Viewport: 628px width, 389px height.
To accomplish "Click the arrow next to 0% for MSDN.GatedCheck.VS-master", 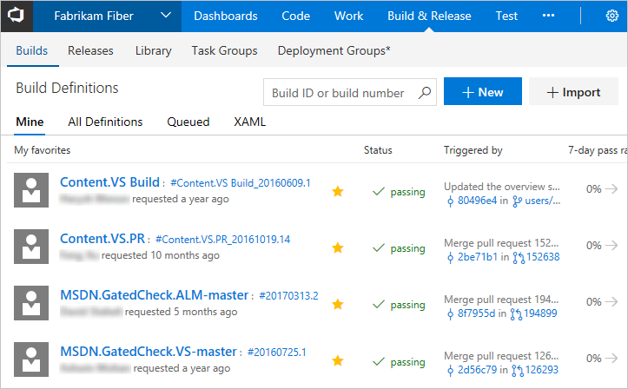I will click(x=611, y=359).
